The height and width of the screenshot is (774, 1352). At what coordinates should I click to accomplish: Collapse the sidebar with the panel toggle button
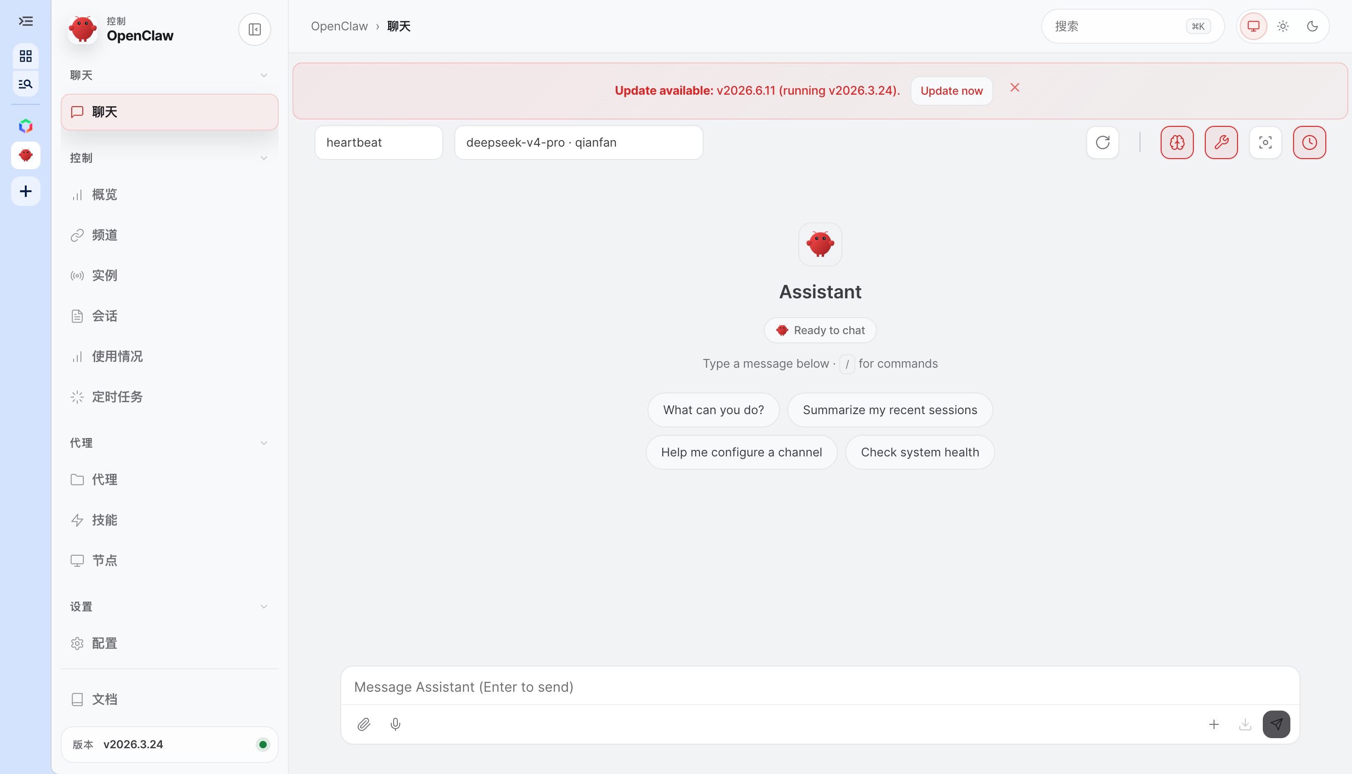255,29
